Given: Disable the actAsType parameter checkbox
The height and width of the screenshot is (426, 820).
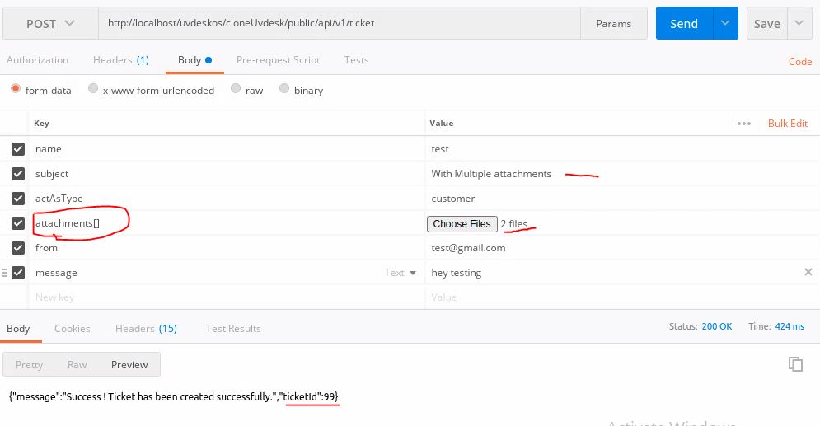Looking at the screenshot, I should tap(18, 199).
